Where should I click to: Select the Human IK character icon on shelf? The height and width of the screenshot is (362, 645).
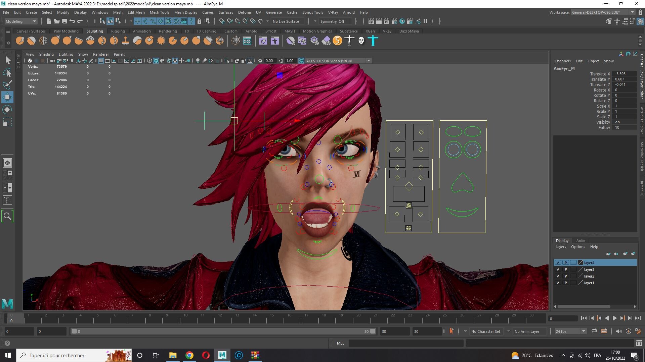point(373,41)
